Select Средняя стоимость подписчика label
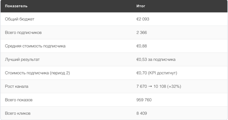This screenshot has width=228, height=120. 35,46
